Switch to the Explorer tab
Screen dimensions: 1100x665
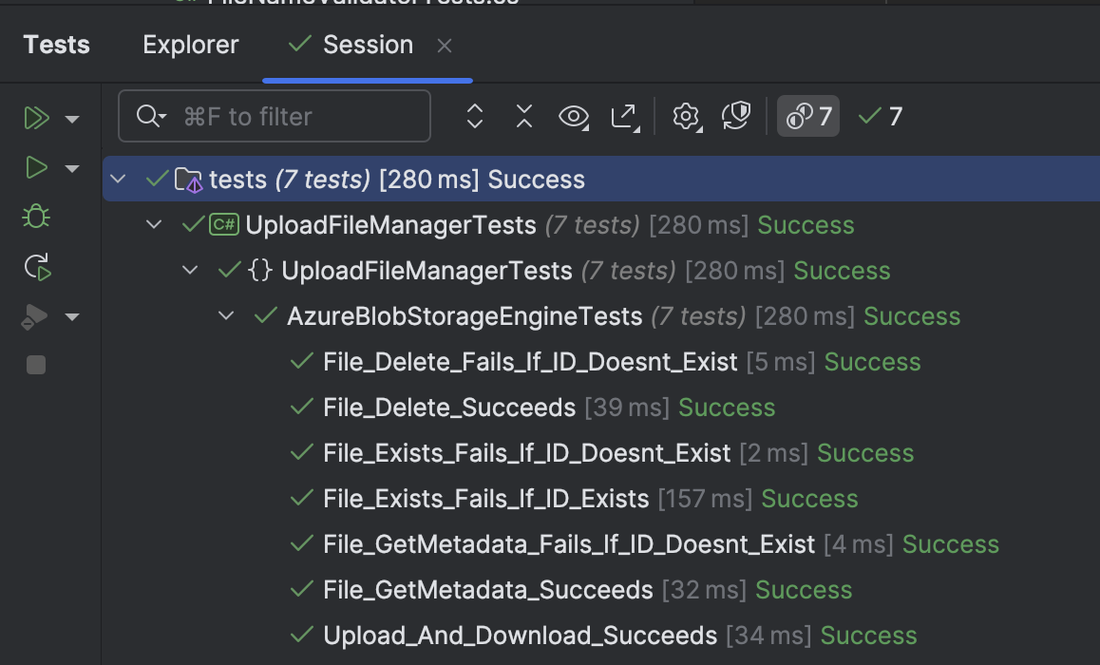pos(190,44)
